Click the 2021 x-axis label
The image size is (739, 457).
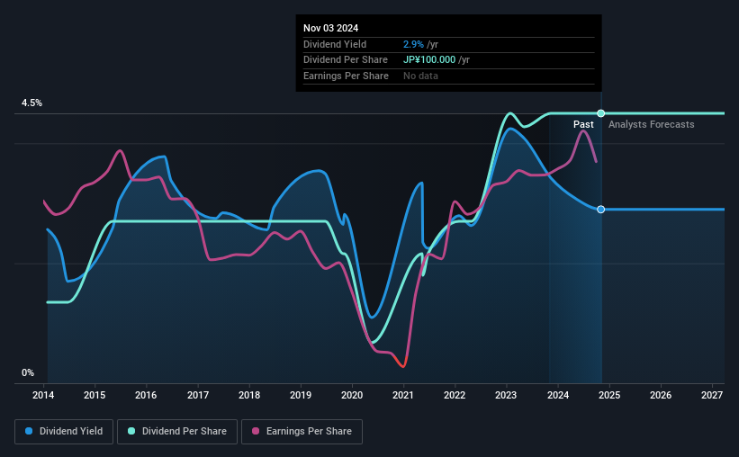point(403,395)
